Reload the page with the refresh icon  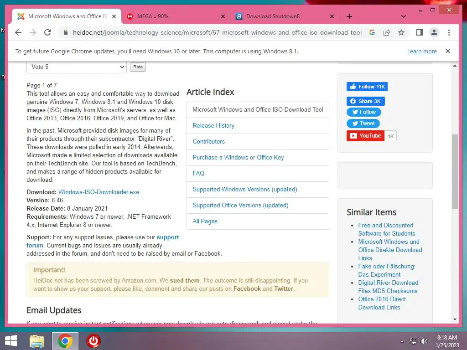[x=47, y=32]
